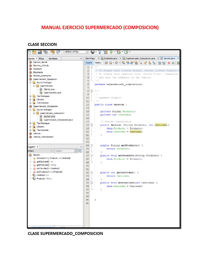Open the default config dropdown
This screenshot has width=200, height=267.
point(76,52)
